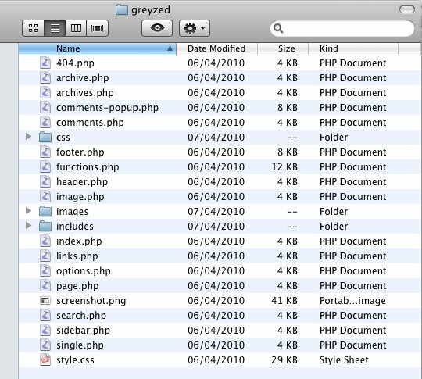The width and height of the screenshot is (422, 379).
Task: Expand the images folder disclosure triangle
Action: (x=28, y=211)
